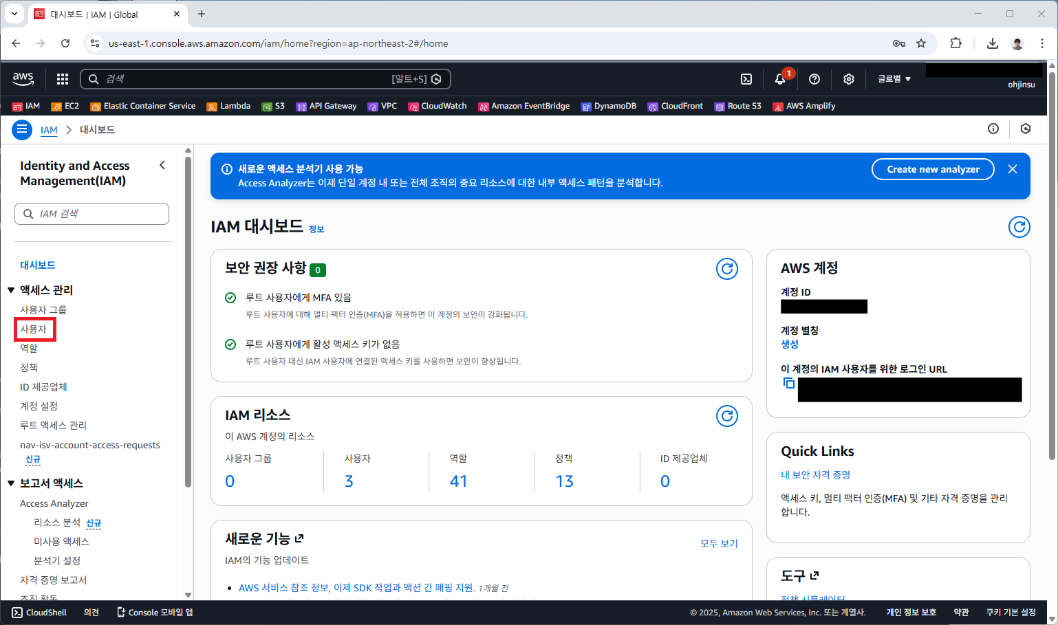Image resolution: width=1058 pixels, height=625 pixels.
Task: Open EC2 from the bookmarks bar
Action: point(65,106)
